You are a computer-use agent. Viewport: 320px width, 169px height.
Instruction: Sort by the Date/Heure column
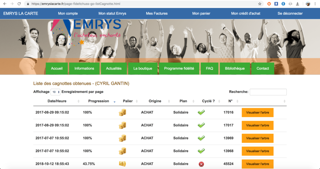tap(57, 101)
